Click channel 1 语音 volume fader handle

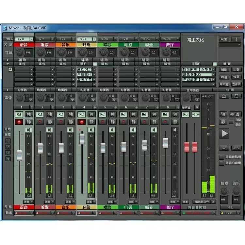click(19, 155)
